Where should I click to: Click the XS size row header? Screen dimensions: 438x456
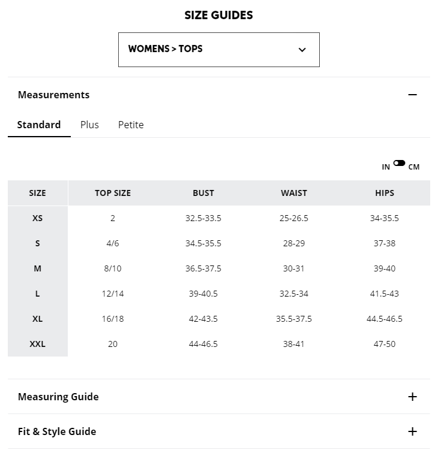(37, 218)
